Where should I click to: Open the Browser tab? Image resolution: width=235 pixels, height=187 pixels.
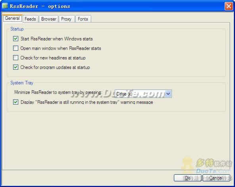pos(49,19)
